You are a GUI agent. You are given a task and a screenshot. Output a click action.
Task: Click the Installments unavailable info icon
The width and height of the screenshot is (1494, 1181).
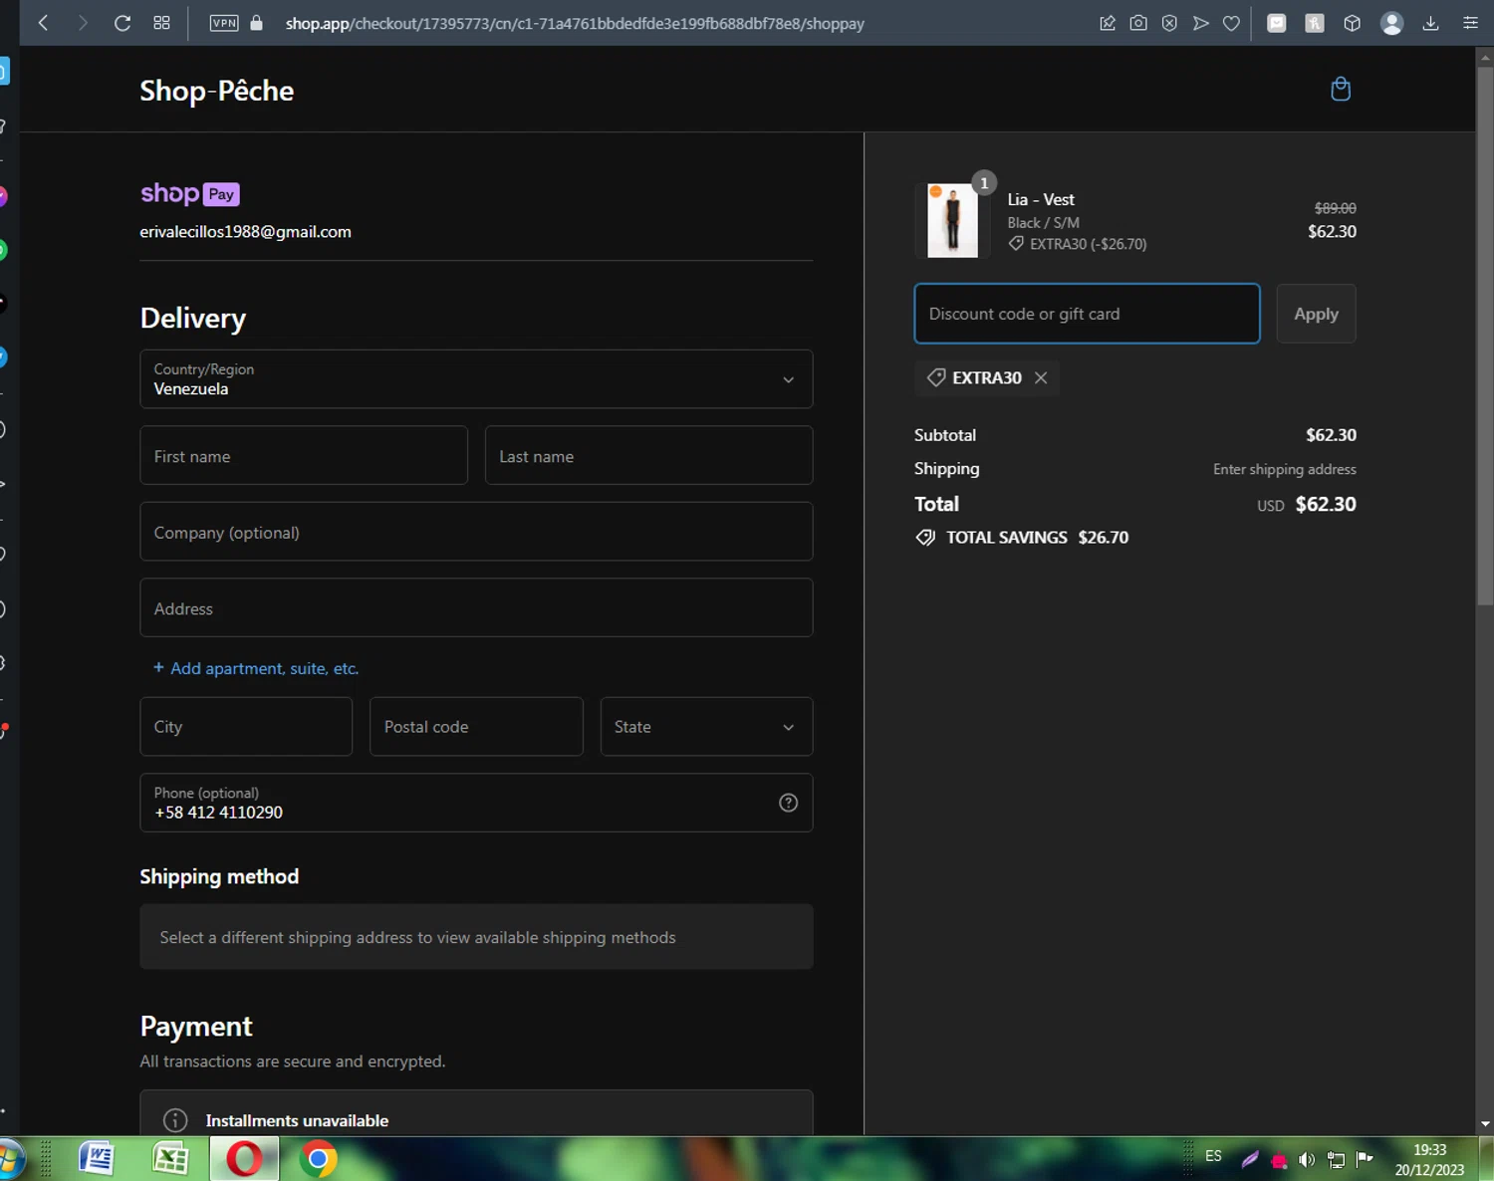[x=175, y=1120]
